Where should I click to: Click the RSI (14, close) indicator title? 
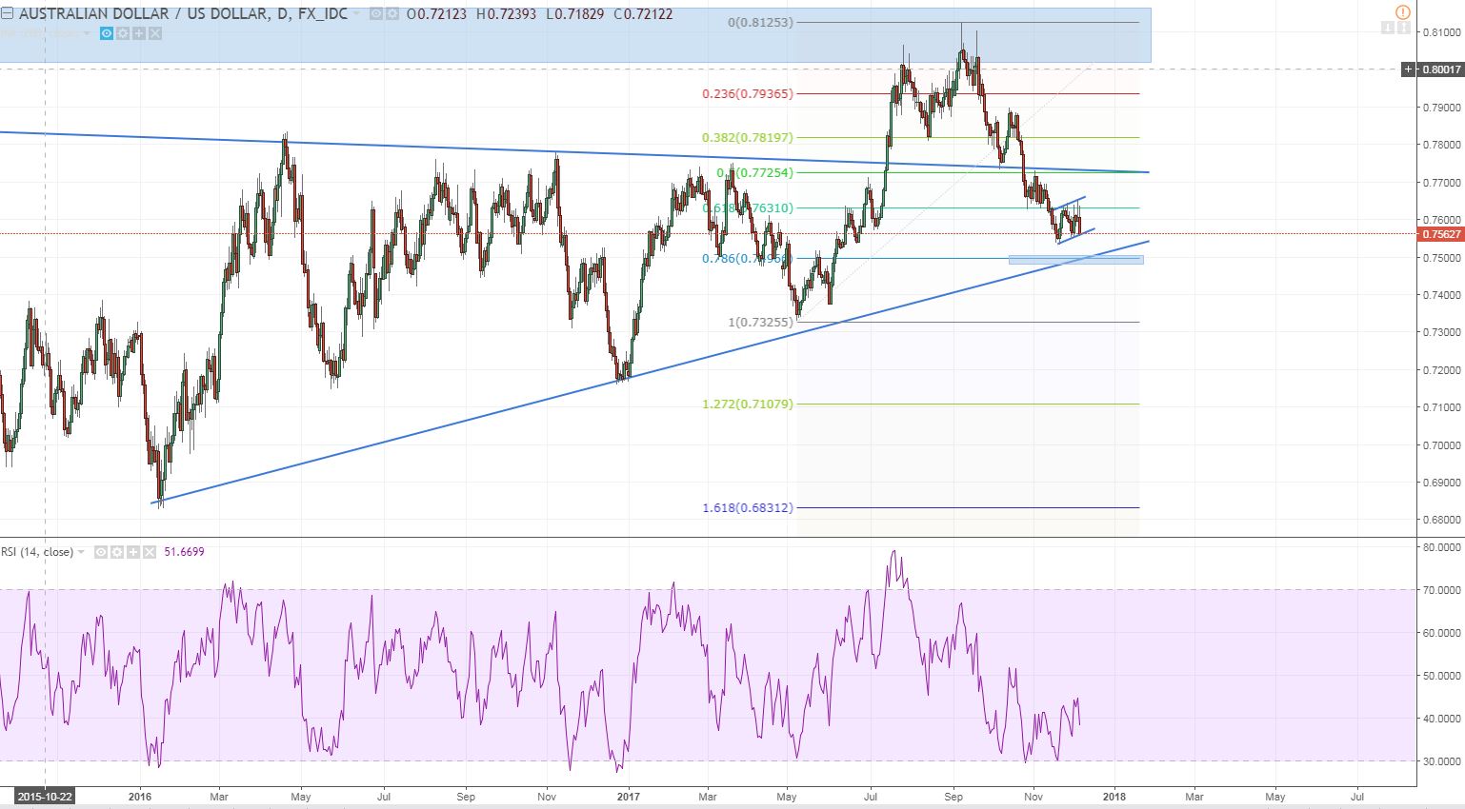pyautogui.click(x=37, y=552)
